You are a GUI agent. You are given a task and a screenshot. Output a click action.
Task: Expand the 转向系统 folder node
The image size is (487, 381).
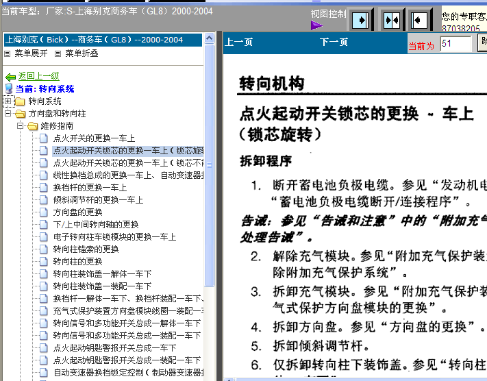point(8,101)
